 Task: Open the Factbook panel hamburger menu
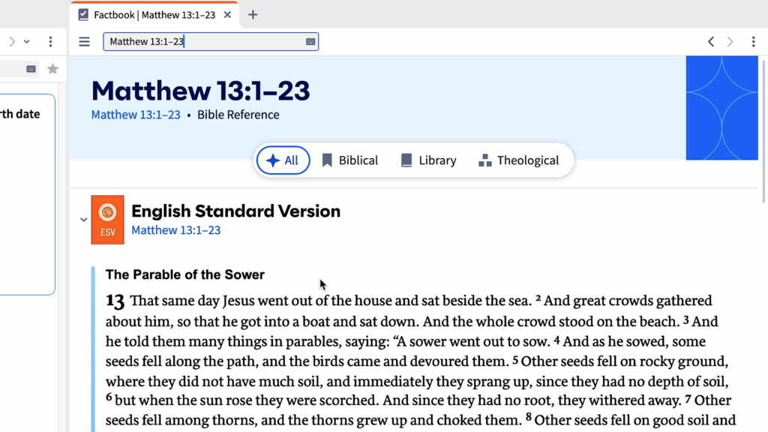coord(84,42)
